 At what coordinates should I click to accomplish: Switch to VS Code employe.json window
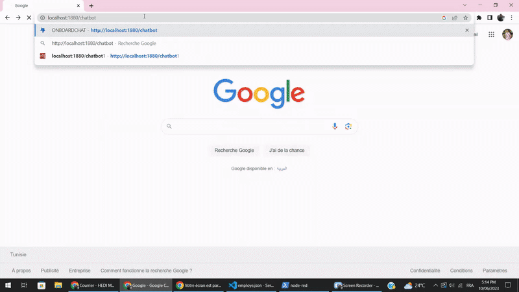(x=252, y=285)
